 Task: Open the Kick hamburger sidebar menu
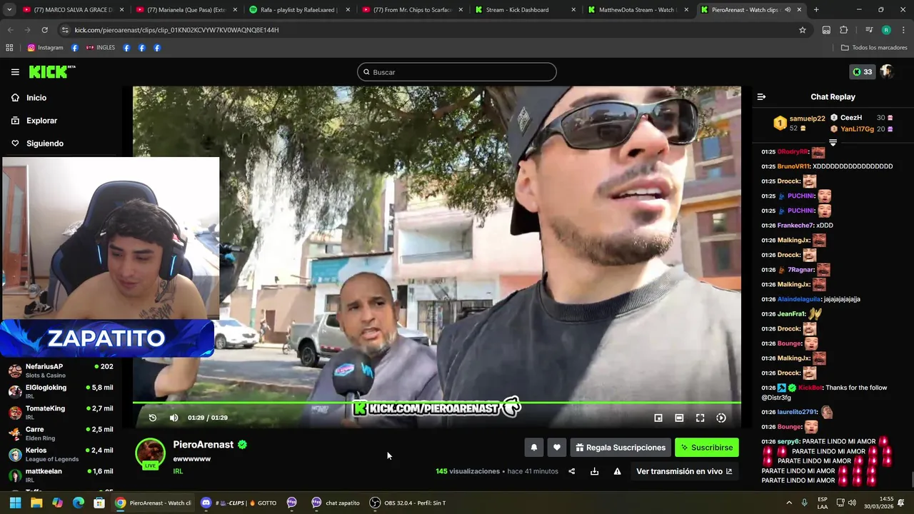[x=15, y=72]
